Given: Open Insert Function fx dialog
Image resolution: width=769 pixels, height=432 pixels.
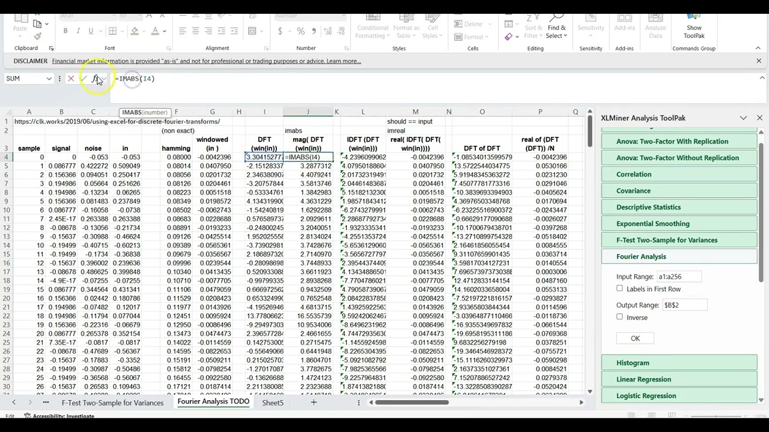Looking at the screenshot, I should click(96, 79).
